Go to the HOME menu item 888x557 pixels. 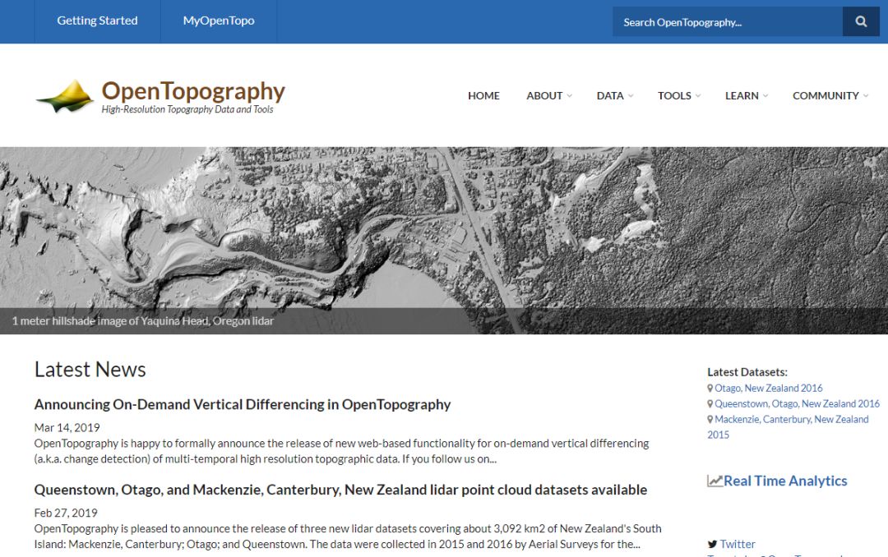point(483,95)
